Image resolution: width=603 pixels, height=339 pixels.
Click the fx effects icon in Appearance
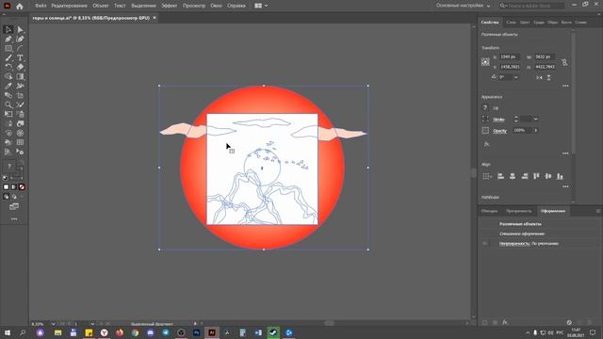click(487, 144)
